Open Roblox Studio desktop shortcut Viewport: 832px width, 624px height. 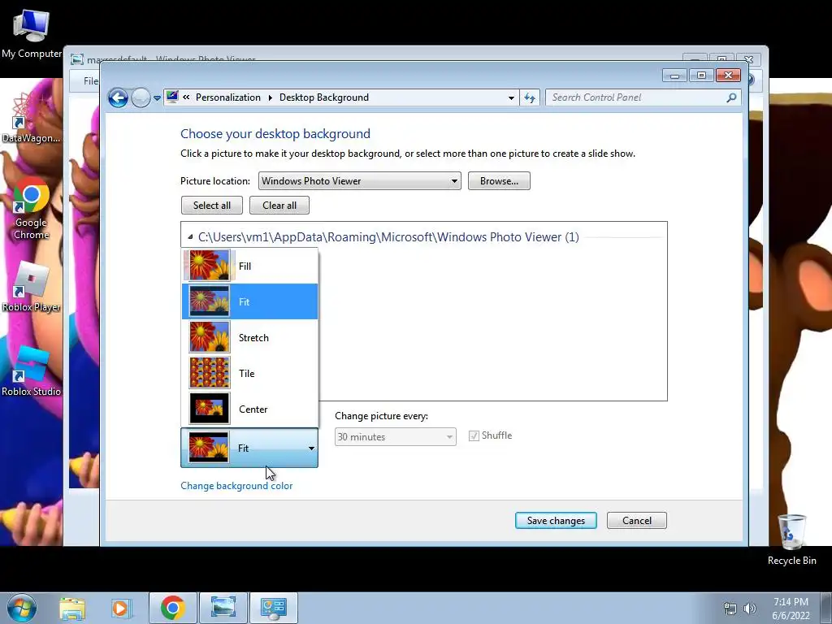(31, 371)
